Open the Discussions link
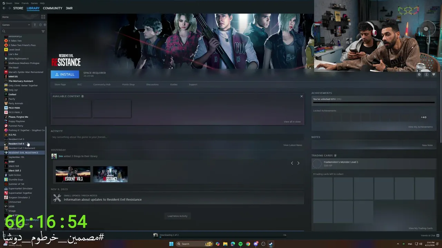Screen dimensions: 442x248 [x=152, y=84]
